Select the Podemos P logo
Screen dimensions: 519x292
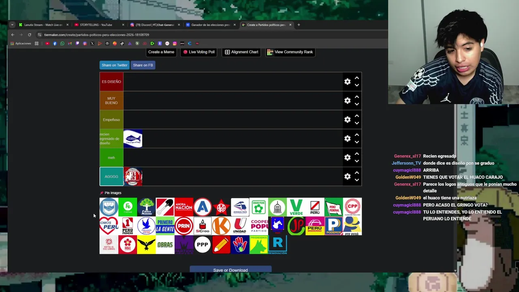pyautogui.click(x=333, y=226)
